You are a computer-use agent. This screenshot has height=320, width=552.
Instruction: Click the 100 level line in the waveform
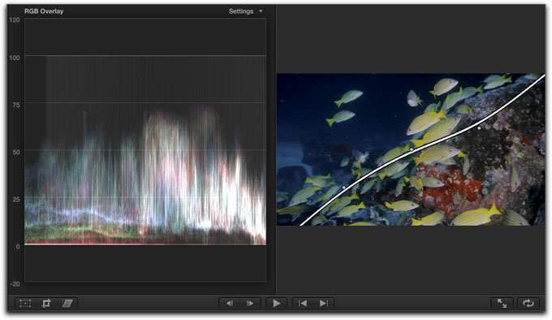click(x=145, y=55)
